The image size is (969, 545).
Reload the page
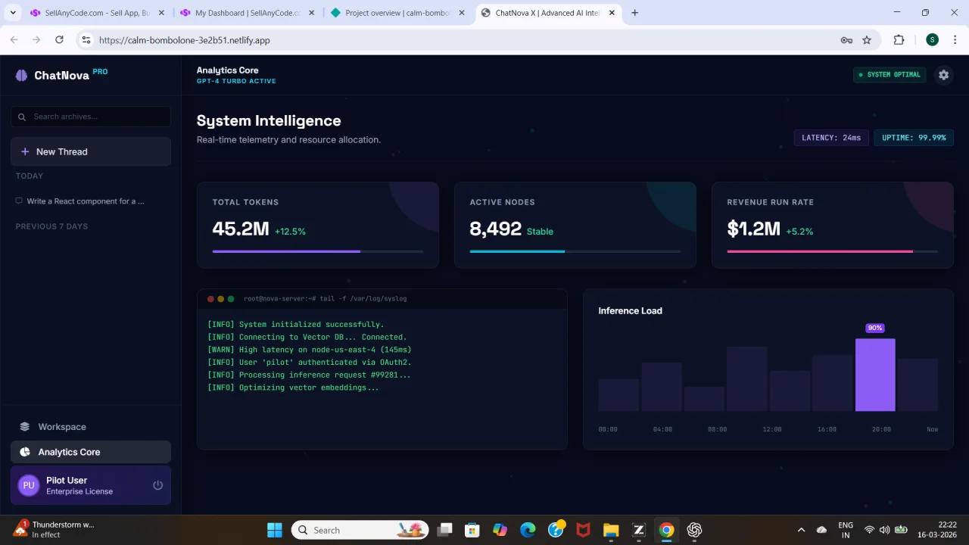pos(59,40)
